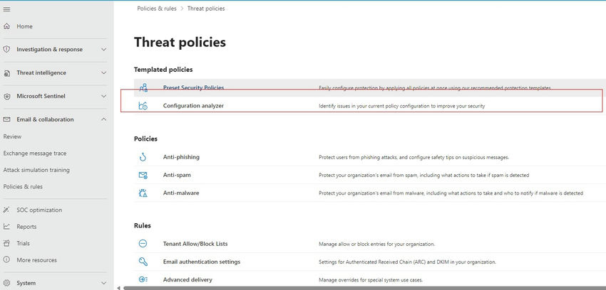The height and width of the screenshot is (290, 606).
Task: Open the Configuration analyzer link
Action: tap(194, 106)
